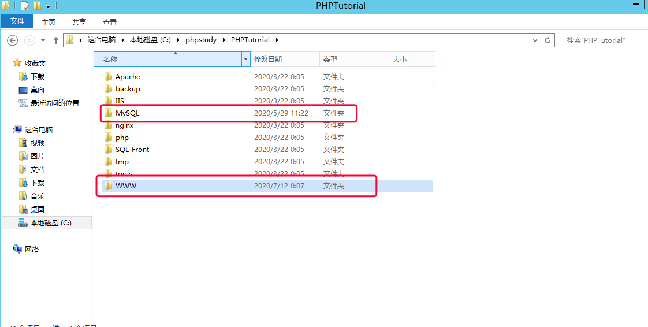This screenshot has width=648, height=327.
Task: Open the Name column filter dropdown
Action: [245, 60]
